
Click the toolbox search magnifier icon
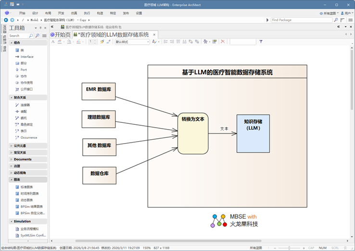[31, 36]
